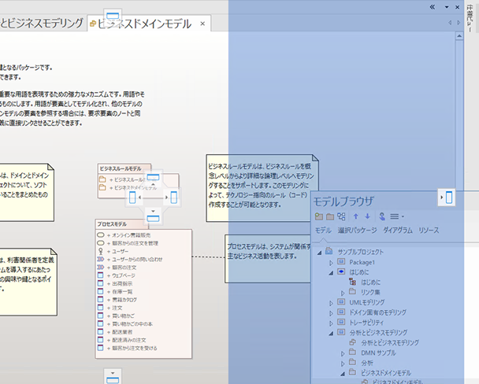This screenshot has width=479, height=384.
Task: Click 配送業者 in the プロセスモデル list
Action: coord(122,332)
